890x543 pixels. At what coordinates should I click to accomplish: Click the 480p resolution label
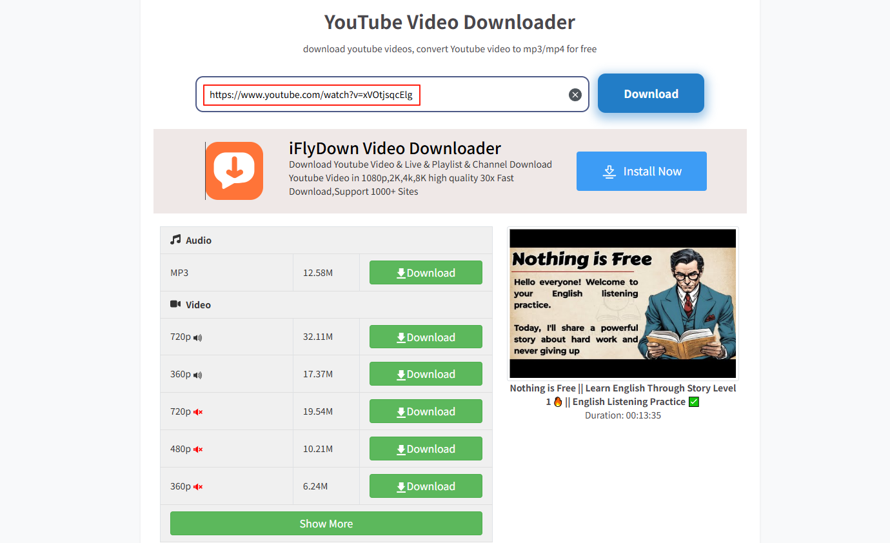181,449
